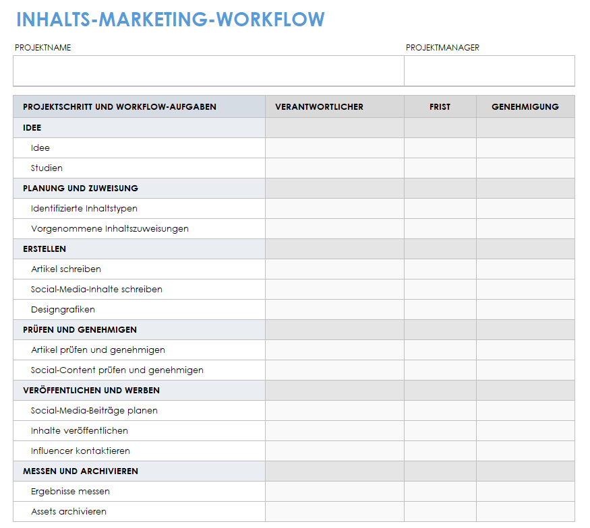The image size is (590, 528).
Task: Click the VERANTWORTLICHER column header
Action: pos(335,106)
